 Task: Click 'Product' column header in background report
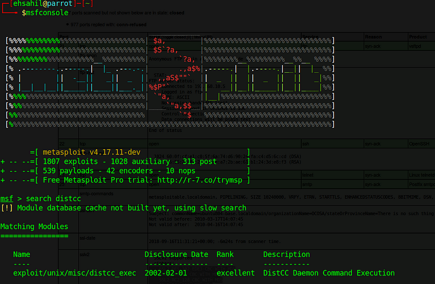click(418, 37)
